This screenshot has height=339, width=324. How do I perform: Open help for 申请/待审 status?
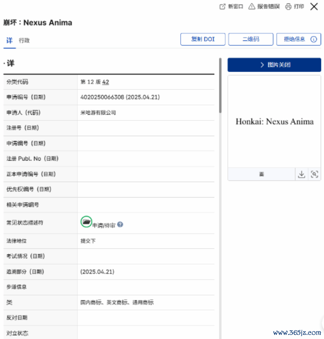(120, 225)
